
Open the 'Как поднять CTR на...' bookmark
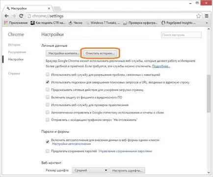coord(48,23)
